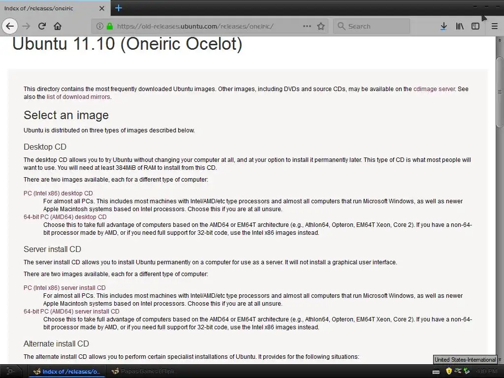Switch to Index of /releases taskbar window
The image size is (504, 378).
(x=66, y=372)
